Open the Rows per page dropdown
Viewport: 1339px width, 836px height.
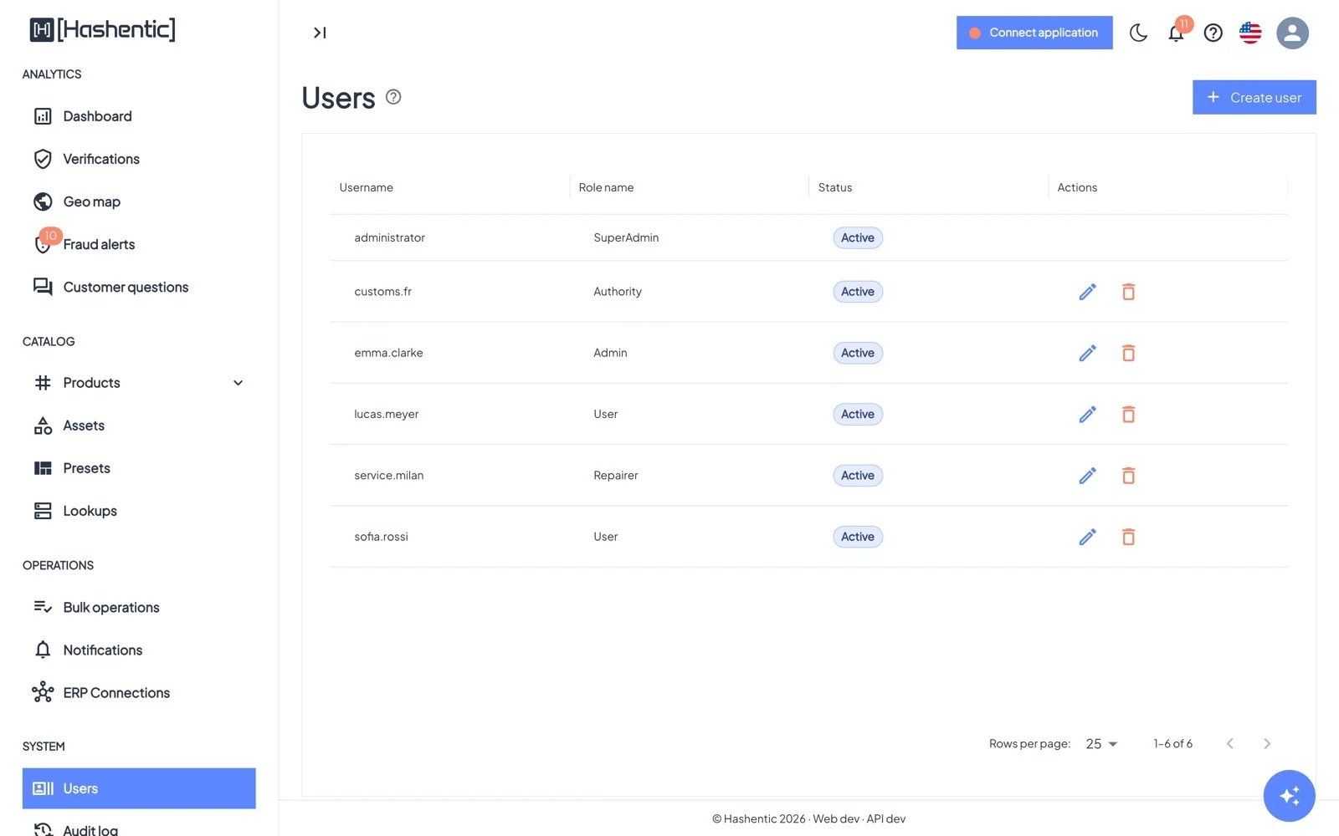tap(1101, 744)
